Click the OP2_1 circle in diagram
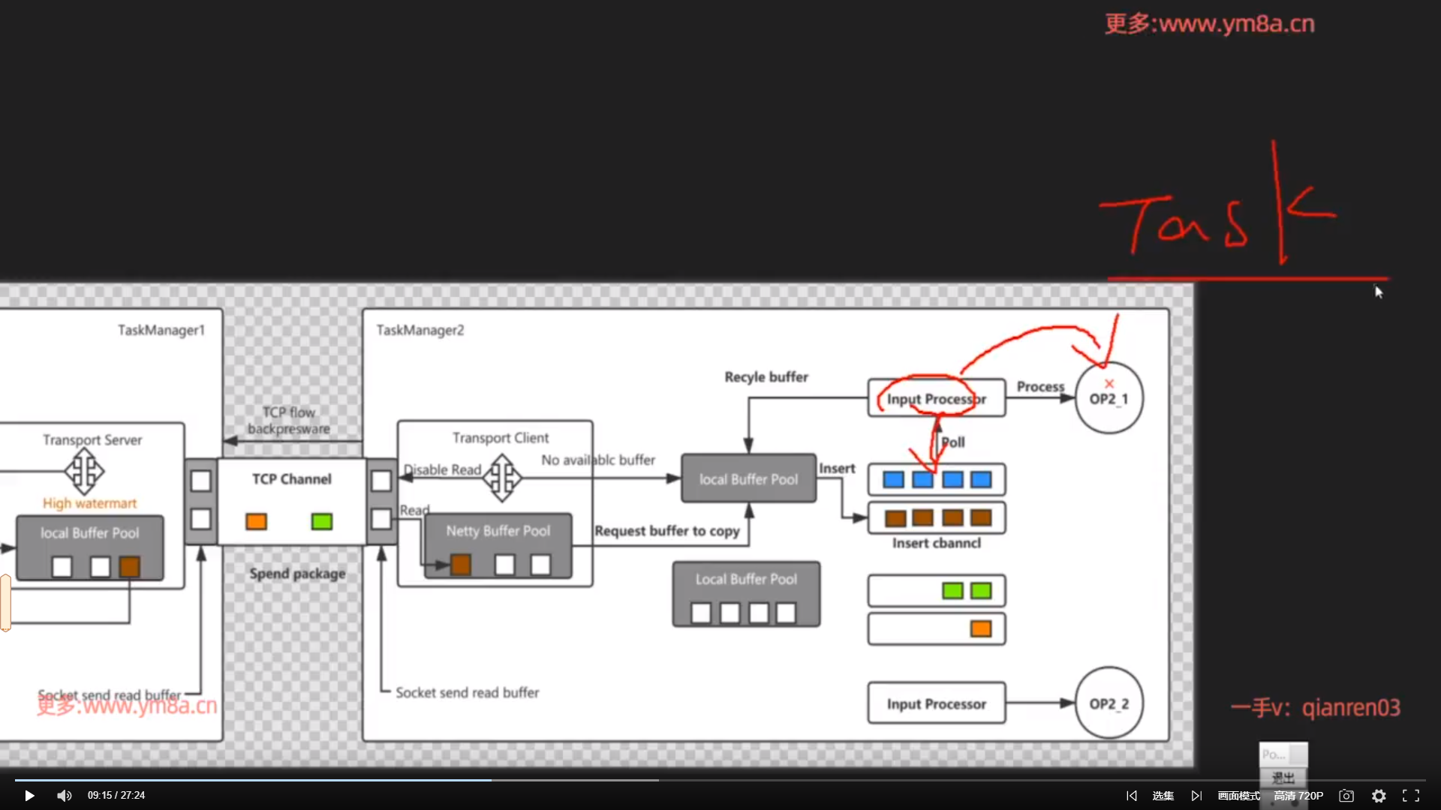Screen dimensions: 1441x810 (x=1109, y=399)
